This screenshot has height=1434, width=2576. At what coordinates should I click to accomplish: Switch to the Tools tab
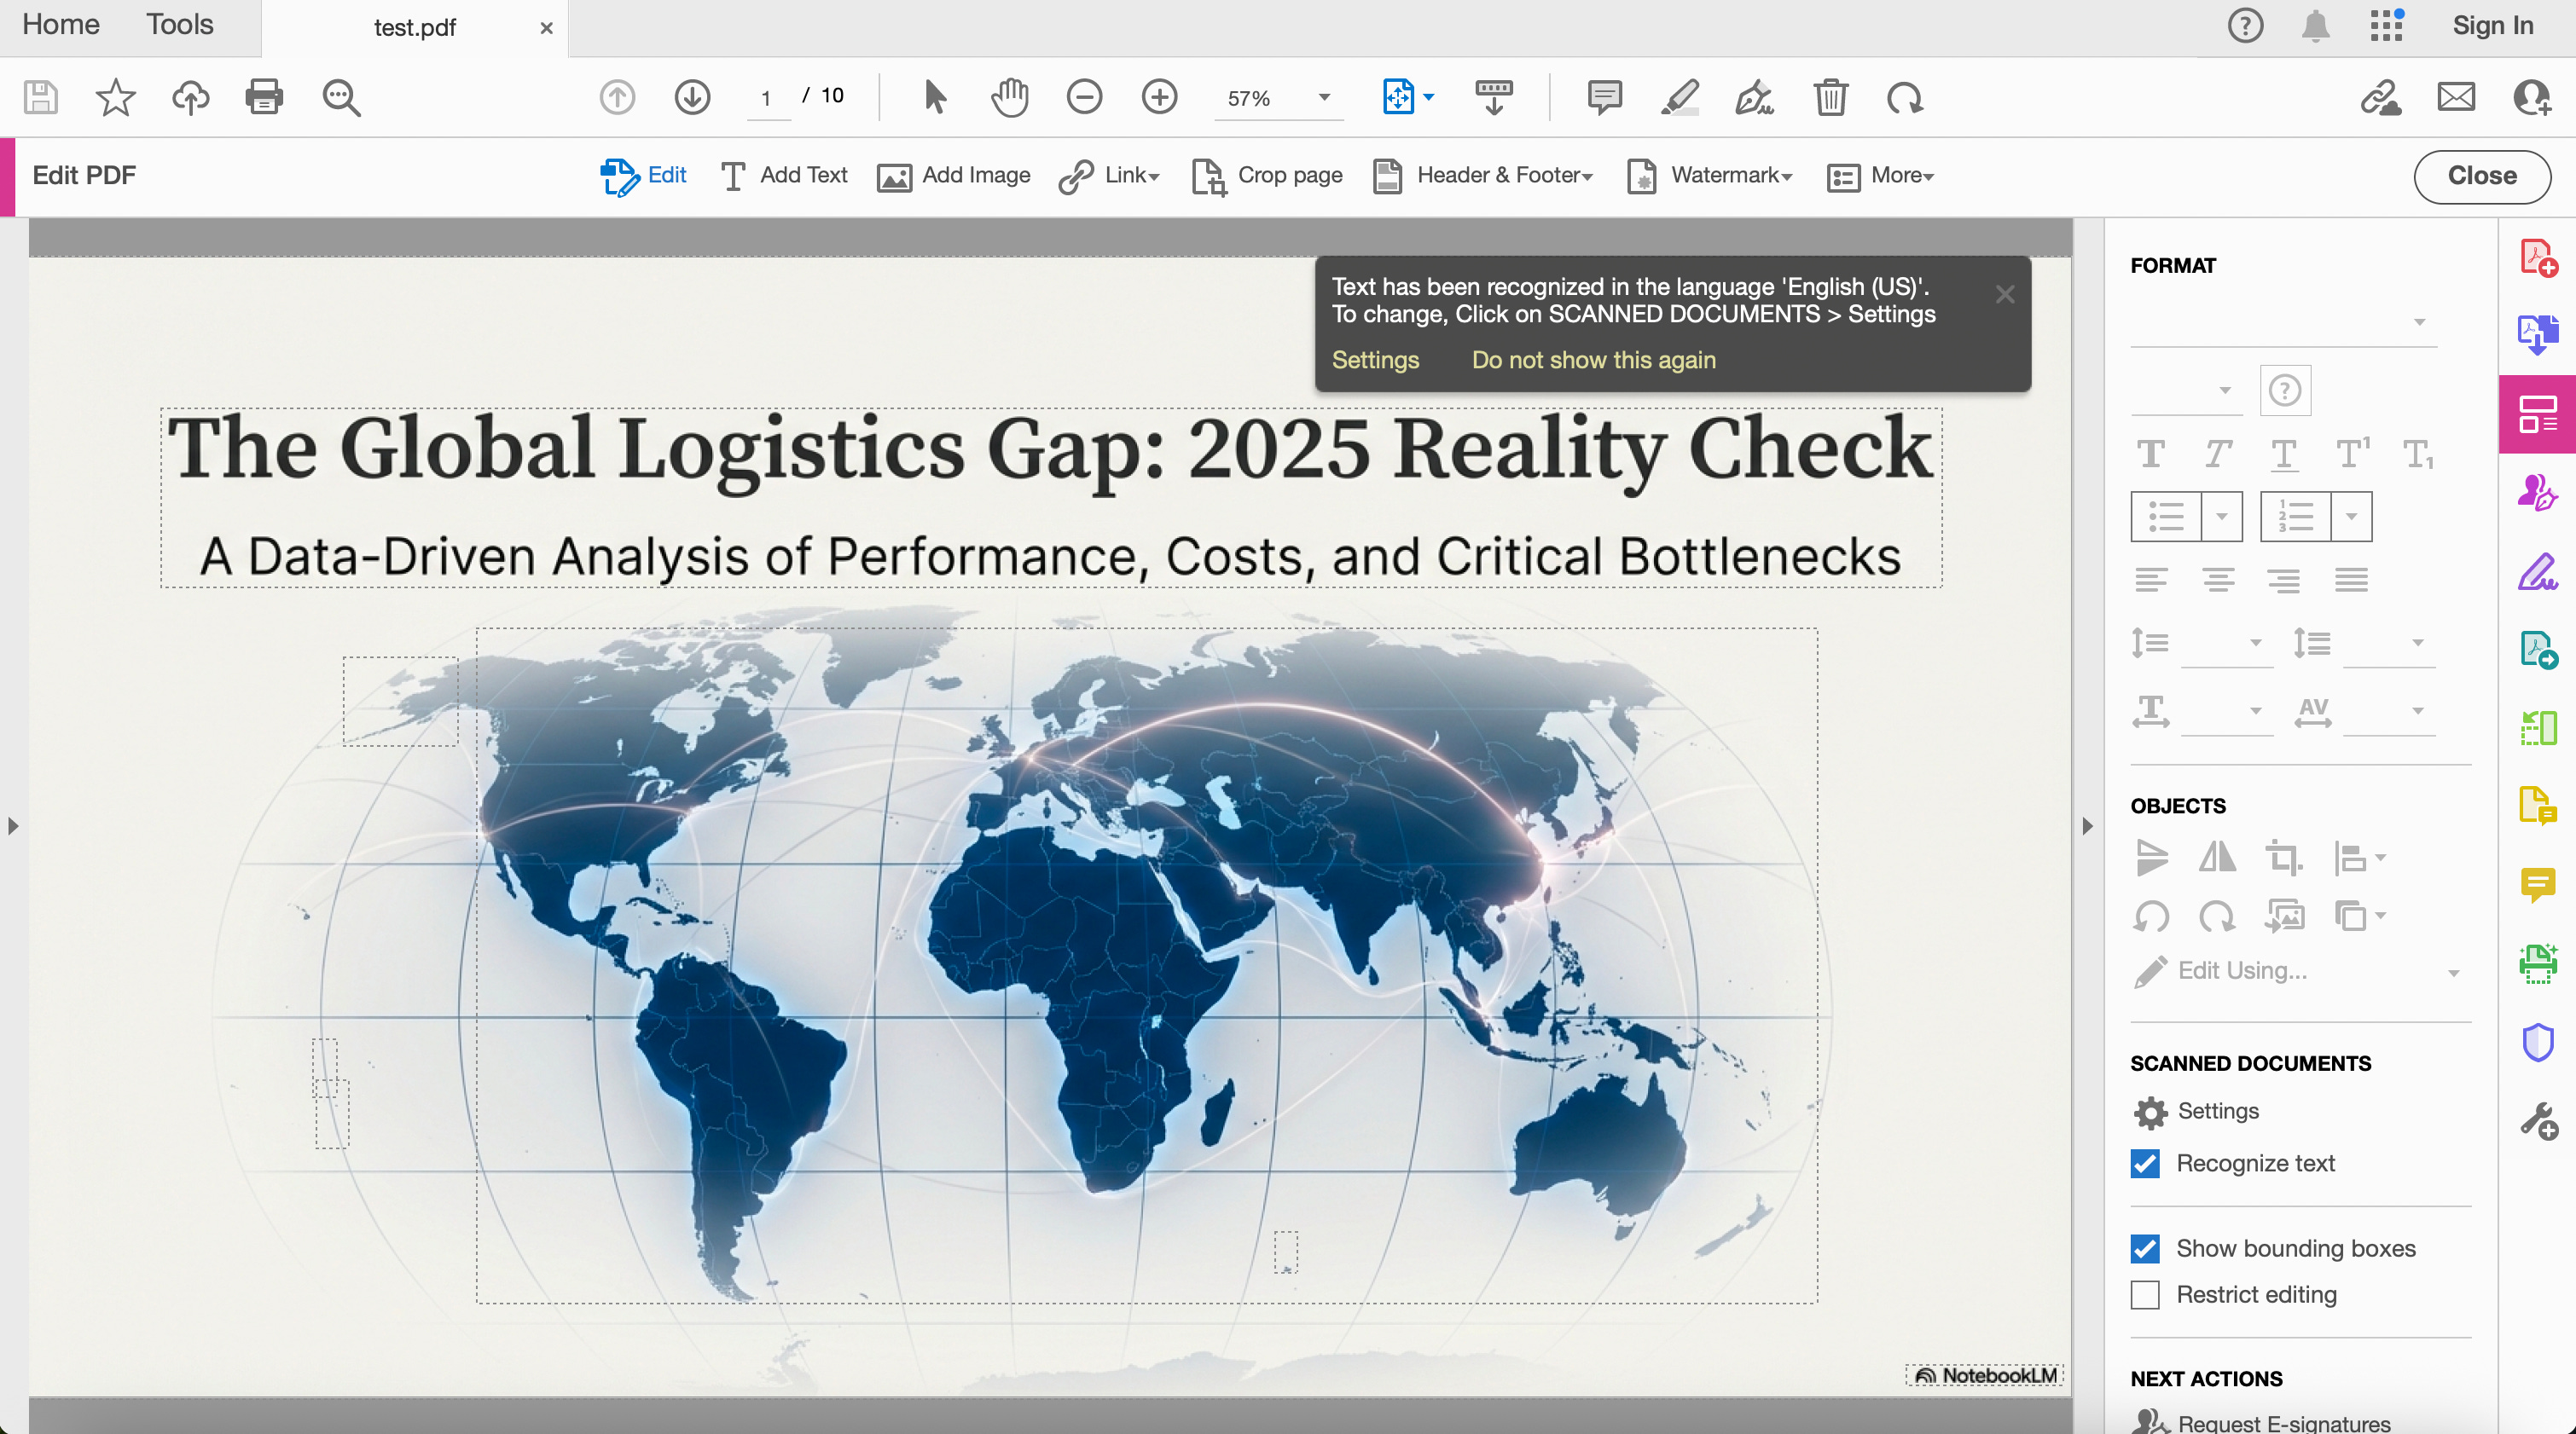[x=179, y=24]
